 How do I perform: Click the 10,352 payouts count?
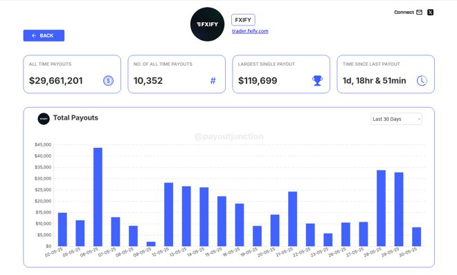pyautogui.click(x=148, y=81)
